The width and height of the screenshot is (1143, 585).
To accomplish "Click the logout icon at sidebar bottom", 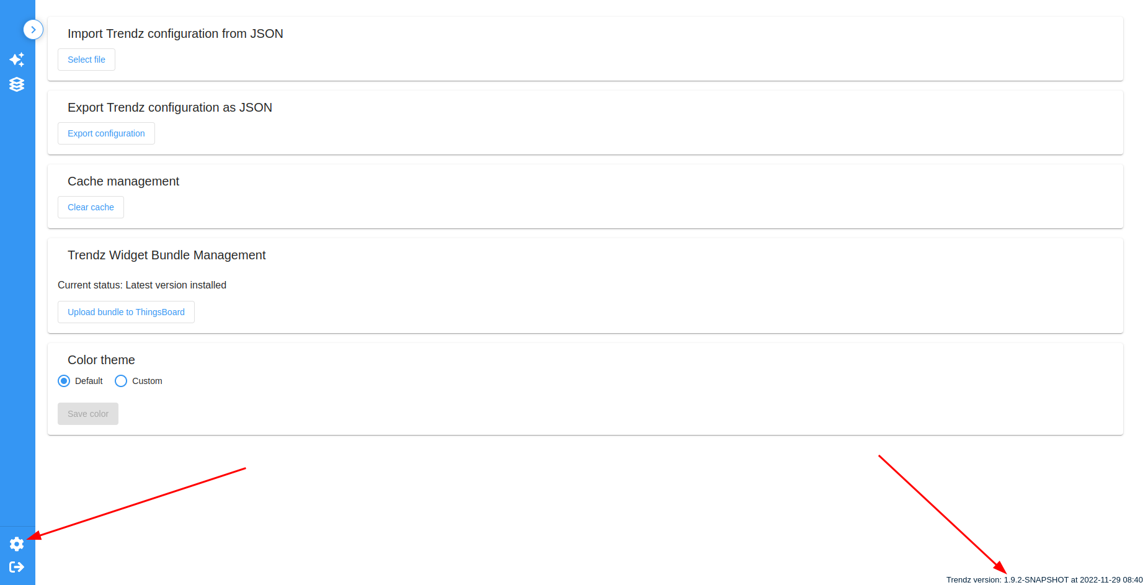I will (17, 566).
